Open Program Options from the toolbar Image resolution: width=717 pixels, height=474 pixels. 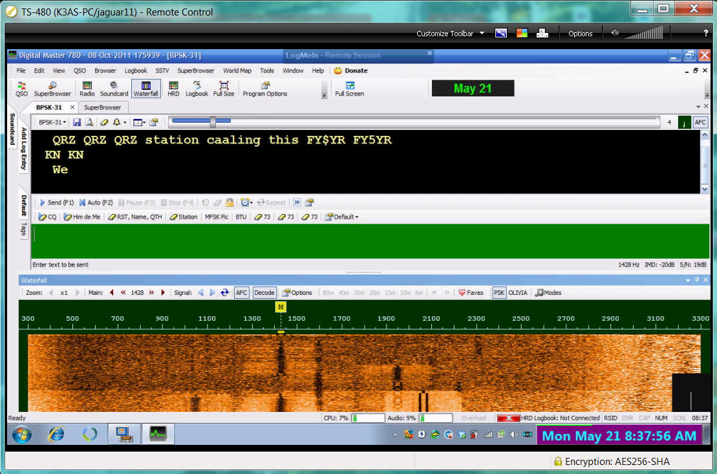coord(265,89)
